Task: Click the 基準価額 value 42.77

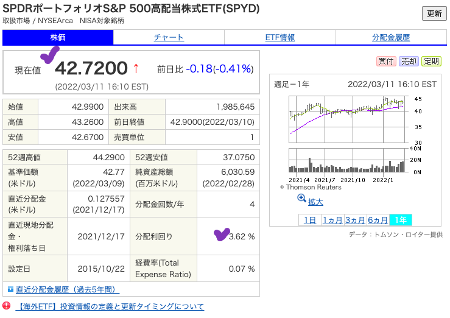Action: [x=114, y=172]
